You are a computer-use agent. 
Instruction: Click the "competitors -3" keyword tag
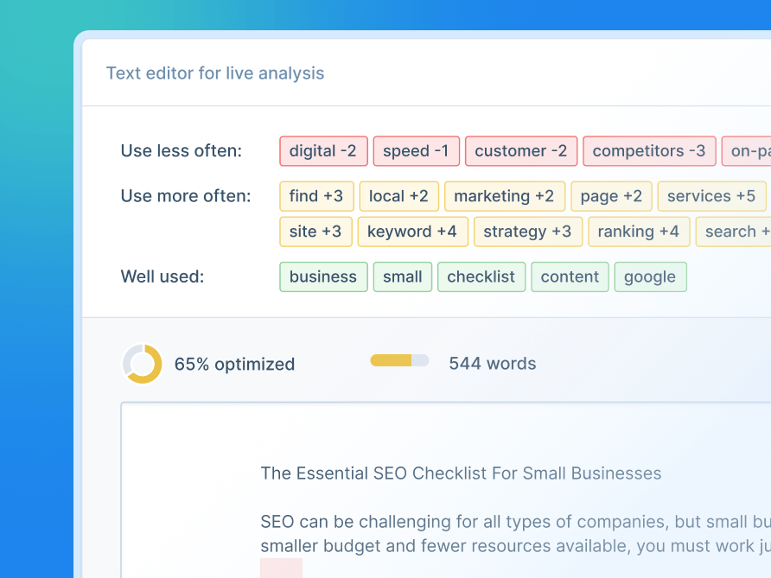coord(649,150)
